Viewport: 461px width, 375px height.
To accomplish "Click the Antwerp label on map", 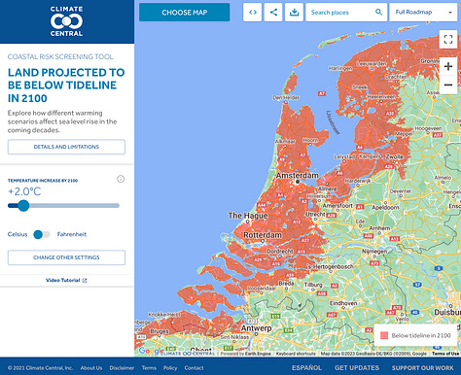I will click(256, 328).
